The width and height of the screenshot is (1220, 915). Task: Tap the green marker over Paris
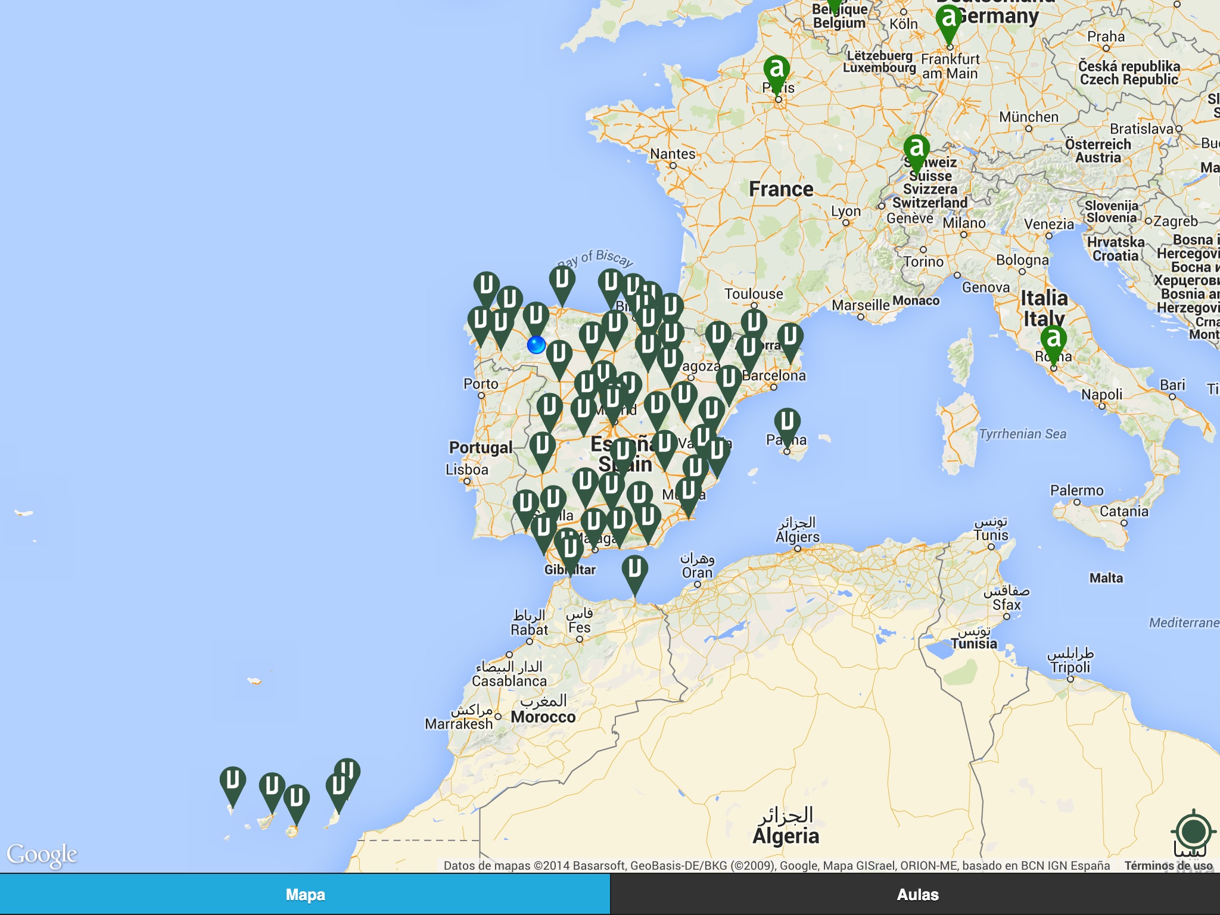coord(777,69)
